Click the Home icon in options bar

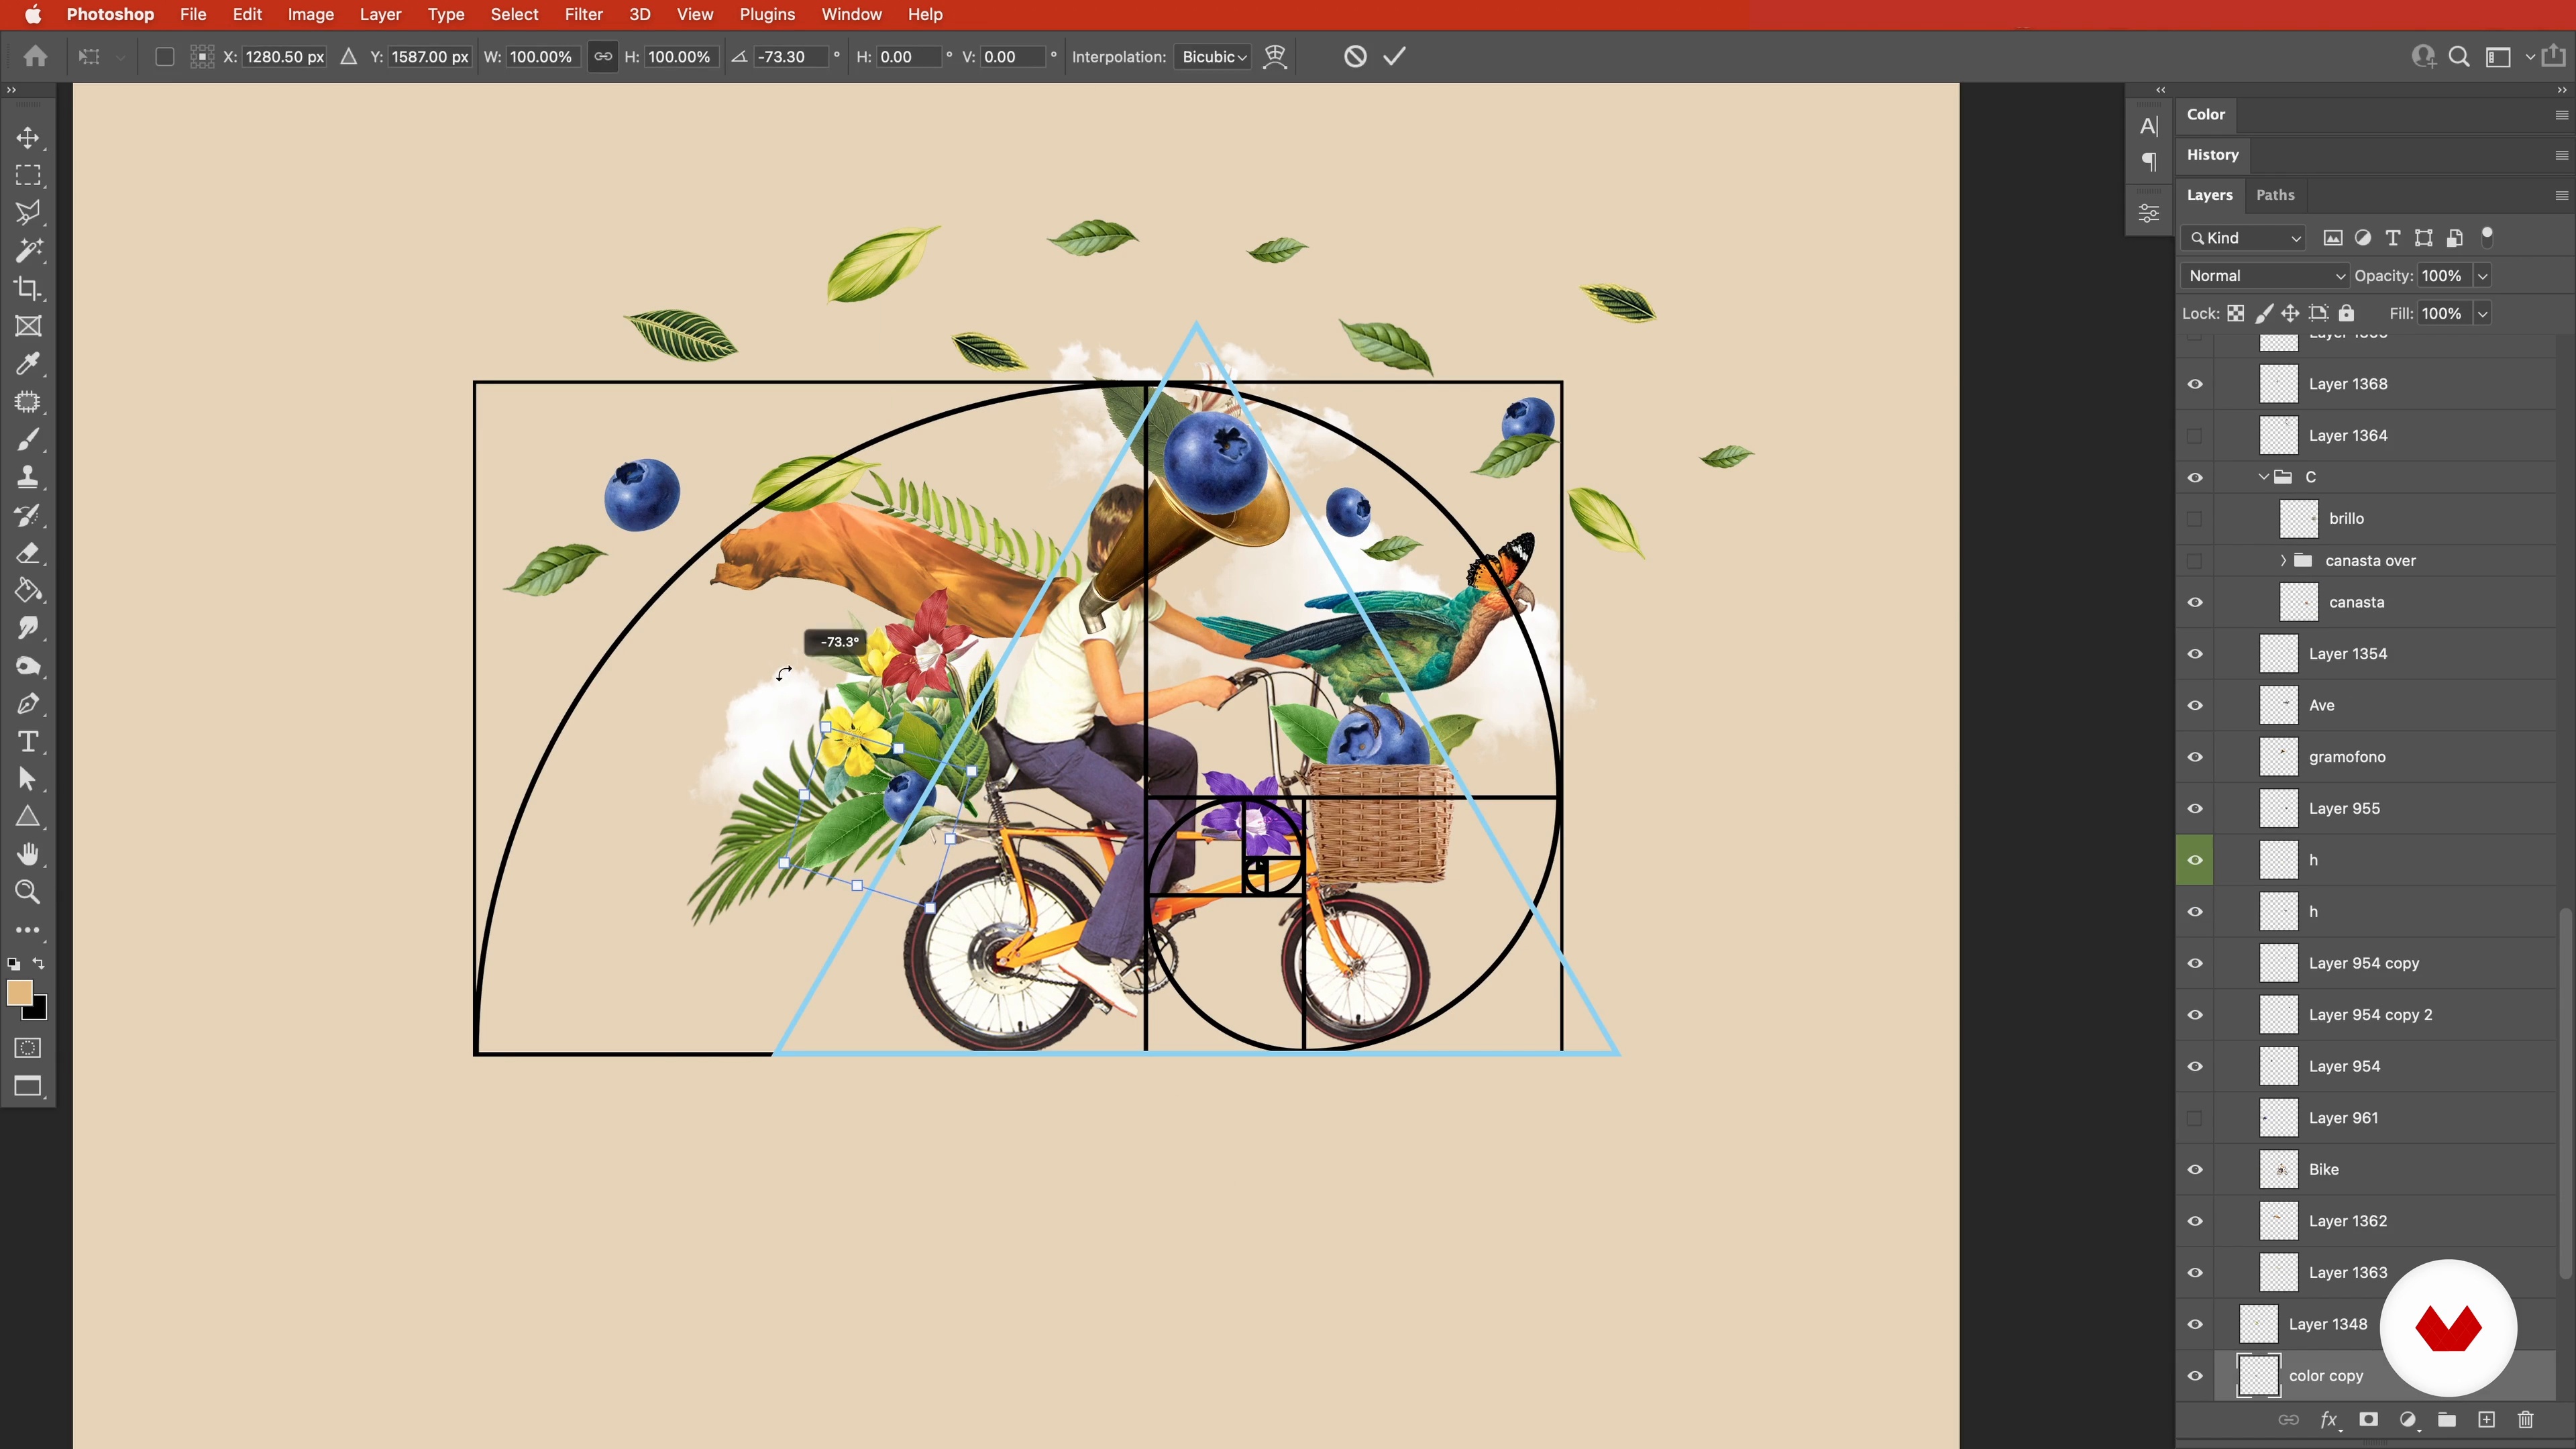36,57
